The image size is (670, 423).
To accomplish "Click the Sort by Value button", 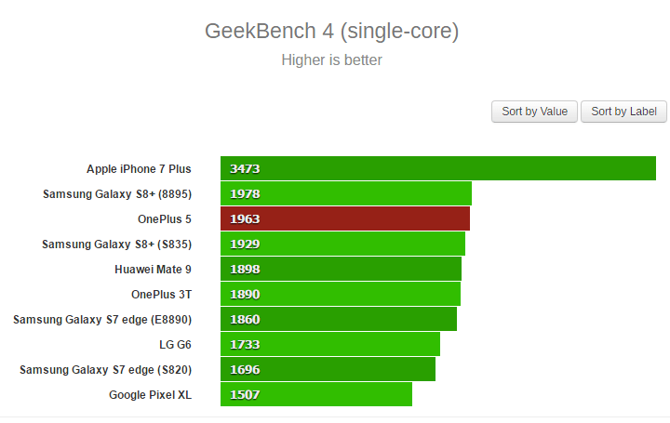I will 534,112.
